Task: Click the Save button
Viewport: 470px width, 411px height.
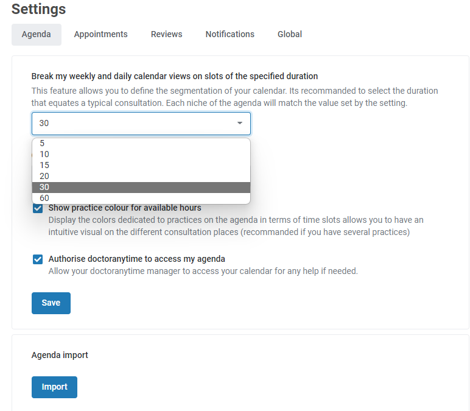Action: point(51,303)
